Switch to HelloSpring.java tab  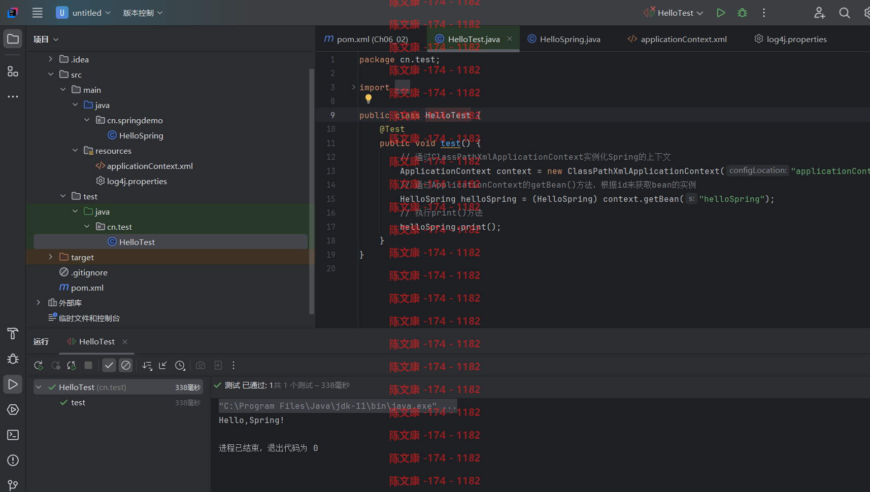click(x=564, y=39)
